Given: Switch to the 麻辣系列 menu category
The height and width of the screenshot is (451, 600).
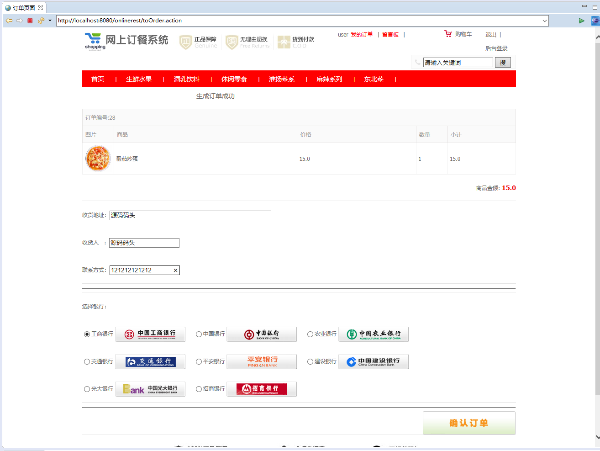Looking at the screenshot, I should 330,79.
